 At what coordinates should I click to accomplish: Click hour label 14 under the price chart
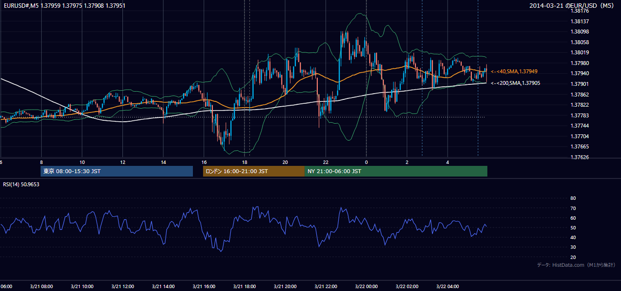click(163, 162)
